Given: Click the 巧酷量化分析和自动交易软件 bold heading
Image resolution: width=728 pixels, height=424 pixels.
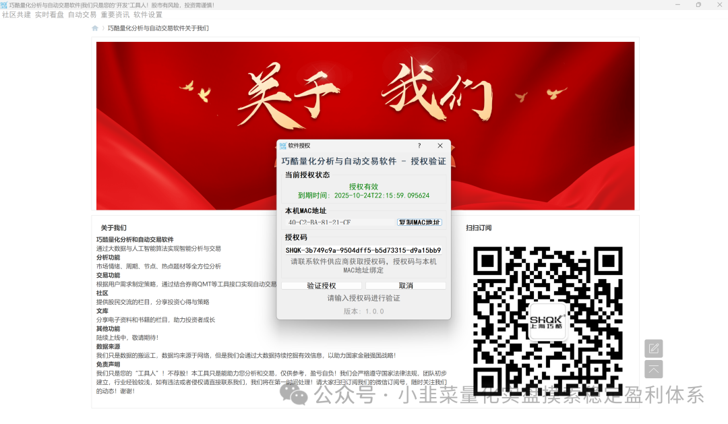Looking at the screenshot, I should click(135, 239).
